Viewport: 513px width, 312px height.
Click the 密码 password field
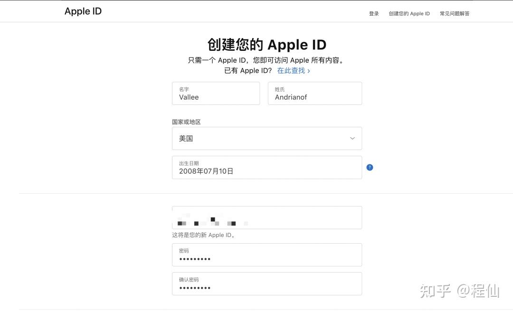(267, 255)
